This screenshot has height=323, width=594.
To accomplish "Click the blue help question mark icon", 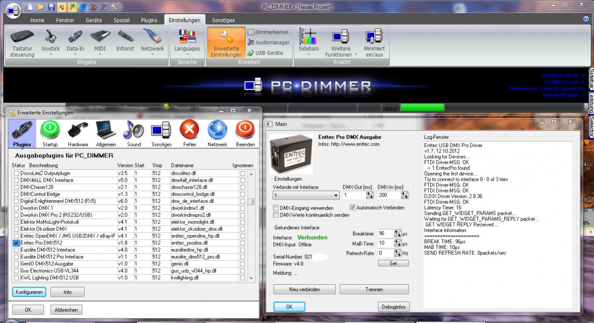I will click(586, 19).
